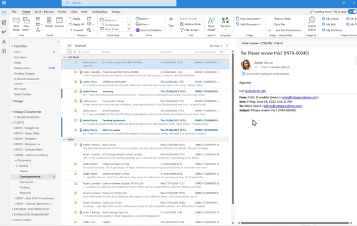Create a New Email

(16, 24)
